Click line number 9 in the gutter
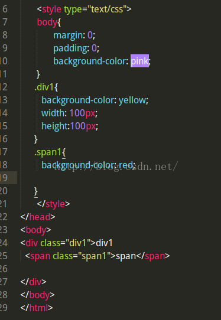221x320 pixels. (5, 48)
